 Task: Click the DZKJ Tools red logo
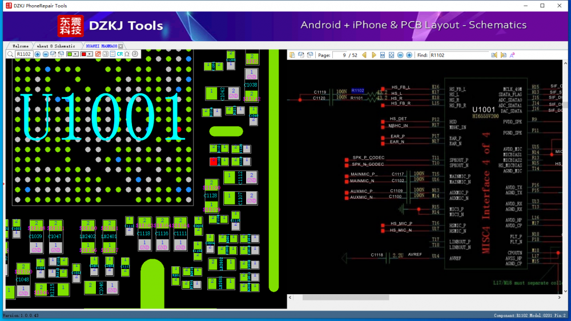pyautogui.click(x=70, y=26)
